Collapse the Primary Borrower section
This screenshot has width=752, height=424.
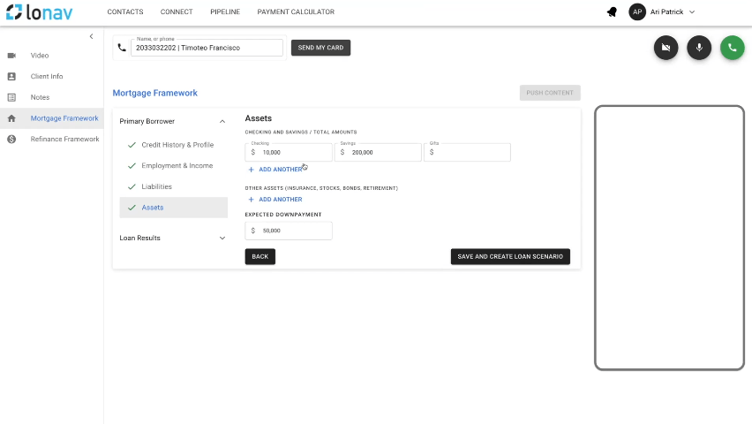[x=222, y=121]
